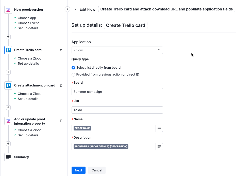Open the Create attachment on card Trello icon

pyautogui.click(x=8, y=85)
